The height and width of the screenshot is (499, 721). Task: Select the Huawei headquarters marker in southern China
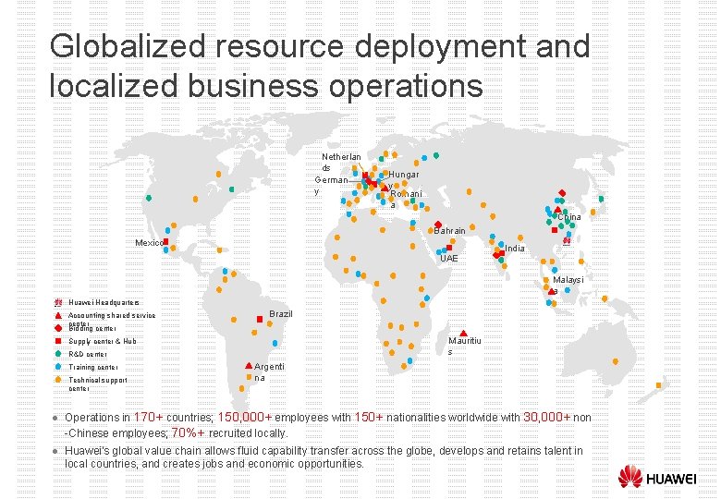pos(567,240)
